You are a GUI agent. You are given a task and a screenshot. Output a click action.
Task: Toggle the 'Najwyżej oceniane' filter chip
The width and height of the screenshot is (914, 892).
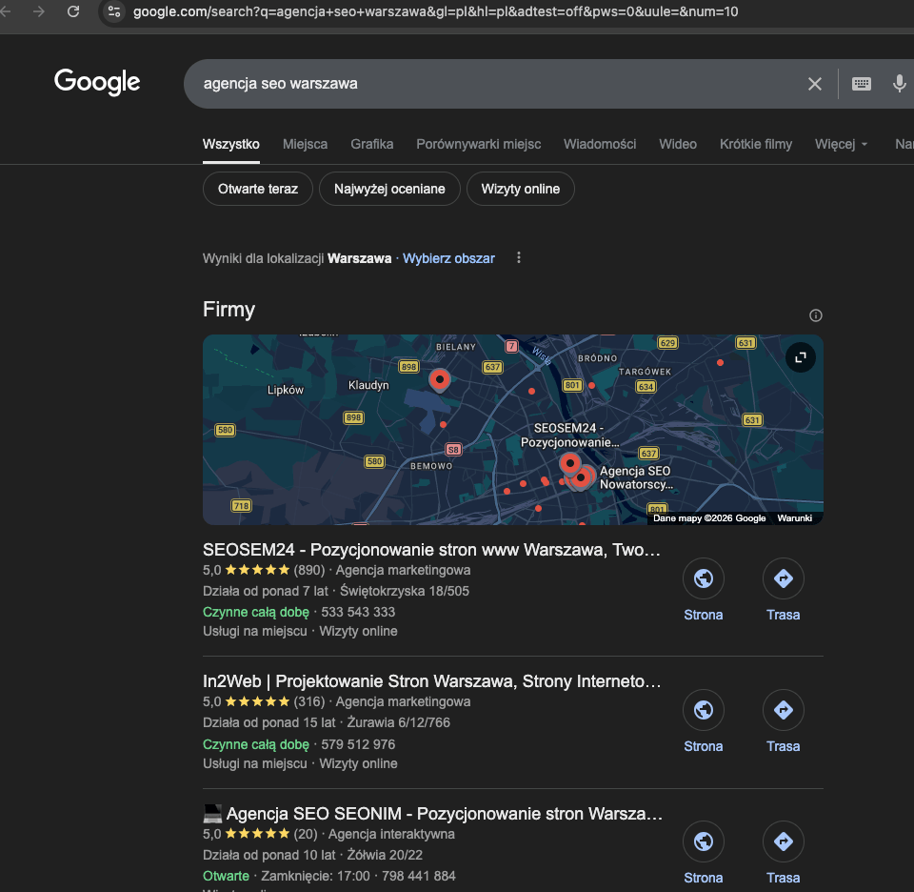389,189
